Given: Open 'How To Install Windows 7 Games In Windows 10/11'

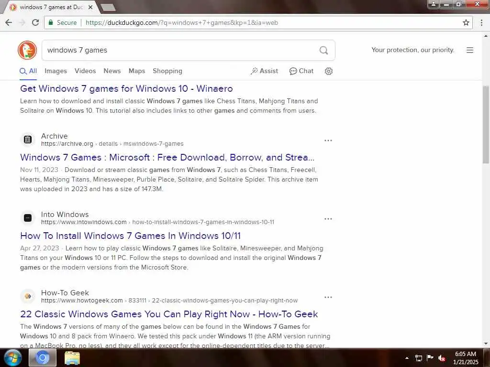Looking at the screenshot, I should click(x=130, y=236).
